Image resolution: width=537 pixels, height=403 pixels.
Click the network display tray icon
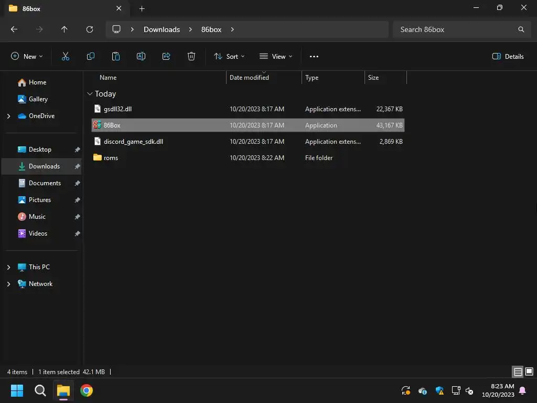pos(456,390)
